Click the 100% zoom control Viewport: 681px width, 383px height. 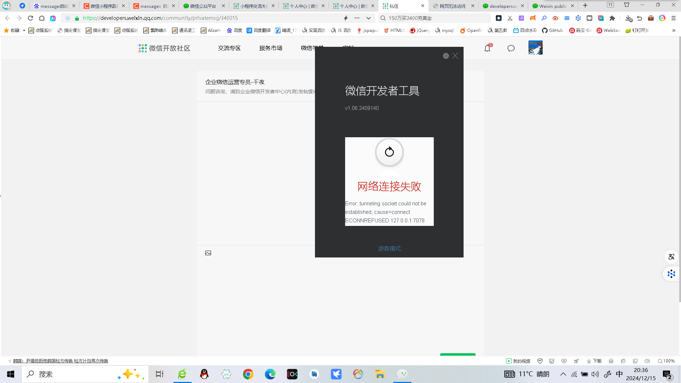coord(666,361)
